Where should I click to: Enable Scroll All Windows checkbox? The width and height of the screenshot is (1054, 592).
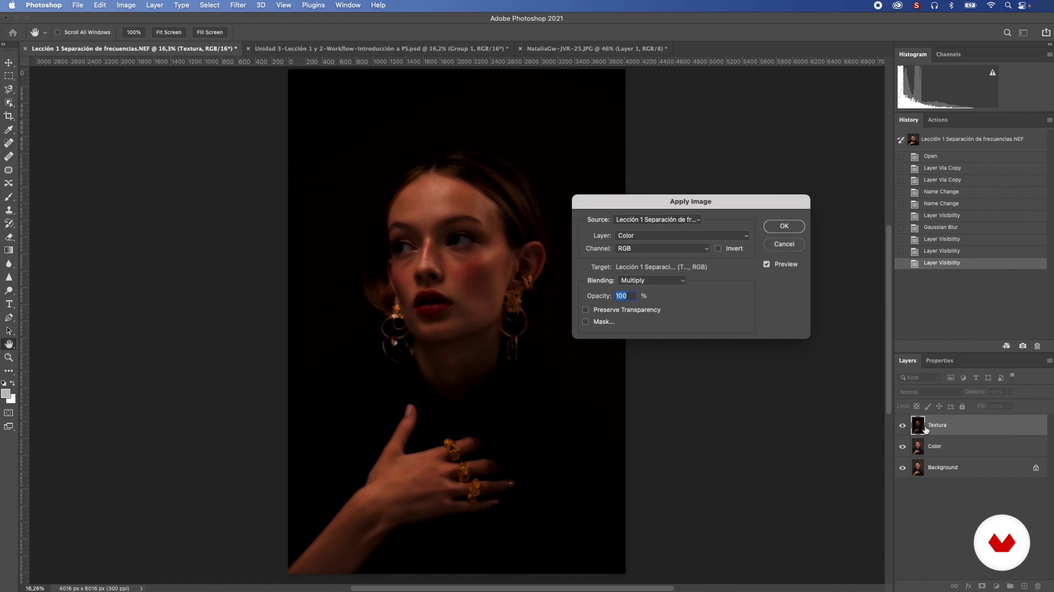(x=58, y=32)
